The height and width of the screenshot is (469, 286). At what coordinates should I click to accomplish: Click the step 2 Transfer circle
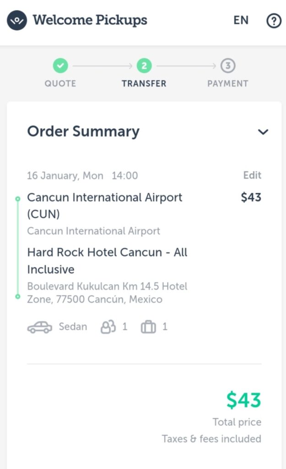coord(144,65)
